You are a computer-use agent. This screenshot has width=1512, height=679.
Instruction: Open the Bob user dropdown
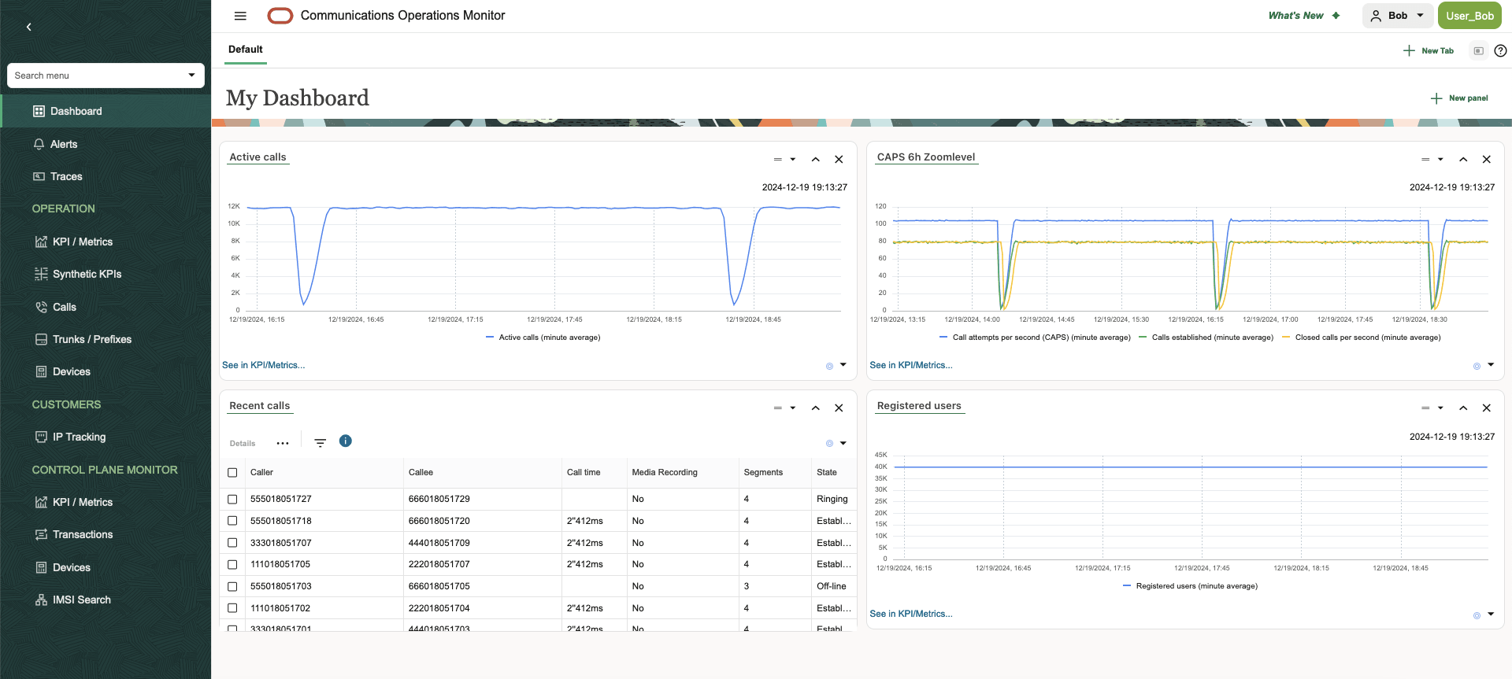(1397, 16)
